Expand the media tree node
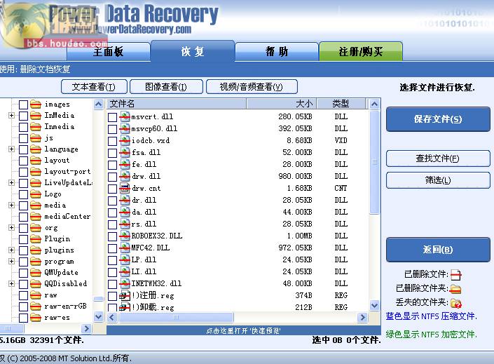Image resolution: width=494 pixels, height=364 pixels. pos(11,205)
